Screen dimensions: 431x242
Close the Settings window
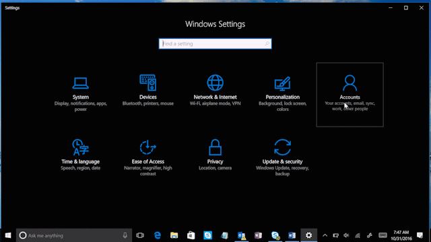pos(422,8)
